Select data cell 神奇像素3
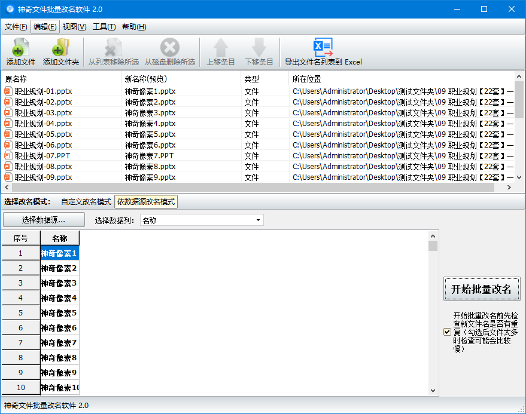Screen dimensions: 526x414 coord(60,283)
